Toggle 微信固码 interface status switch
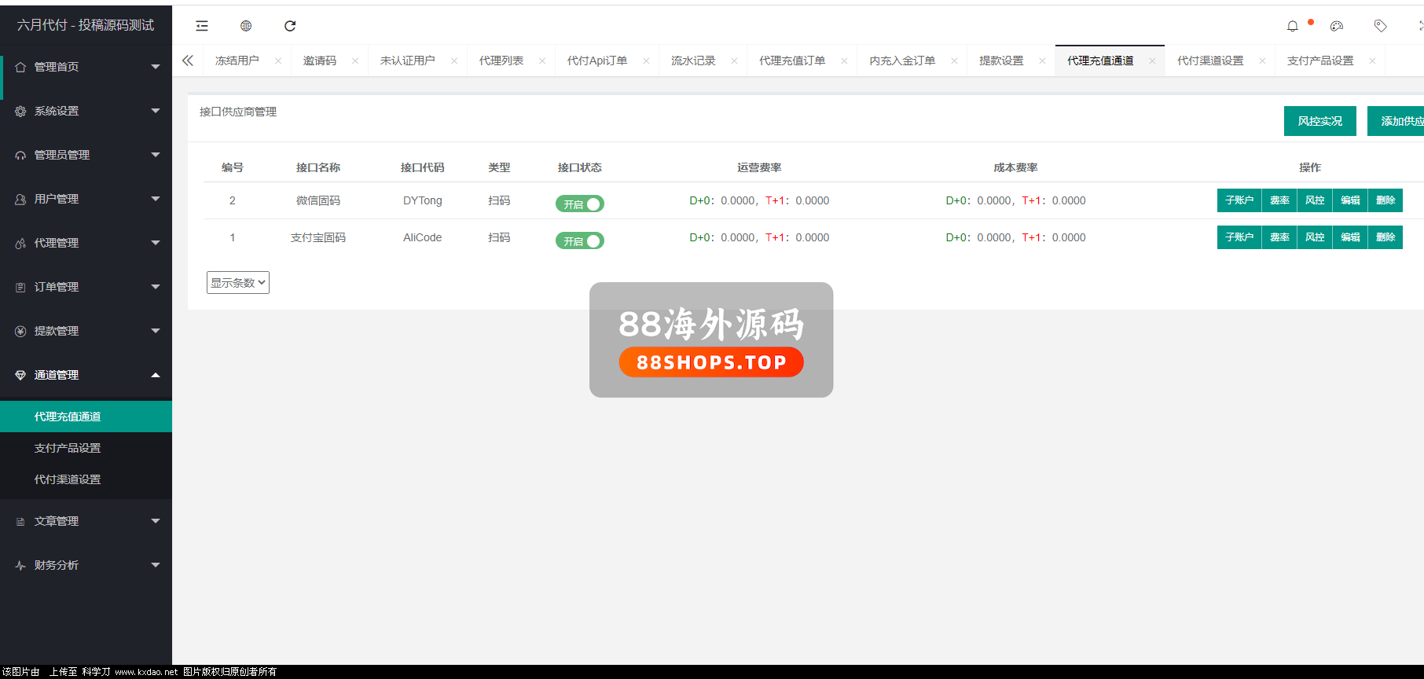 pos(580,204)
